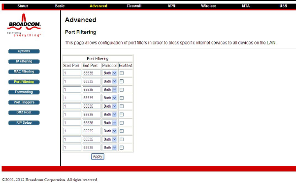This screenshot has height=186, width=296.
Task: Click the copyright Broadcom Corporation text
Action: 50,180
